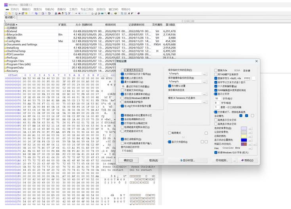Click the 符号规则... button
Screen dimensions: 291x209
[222, 160]
